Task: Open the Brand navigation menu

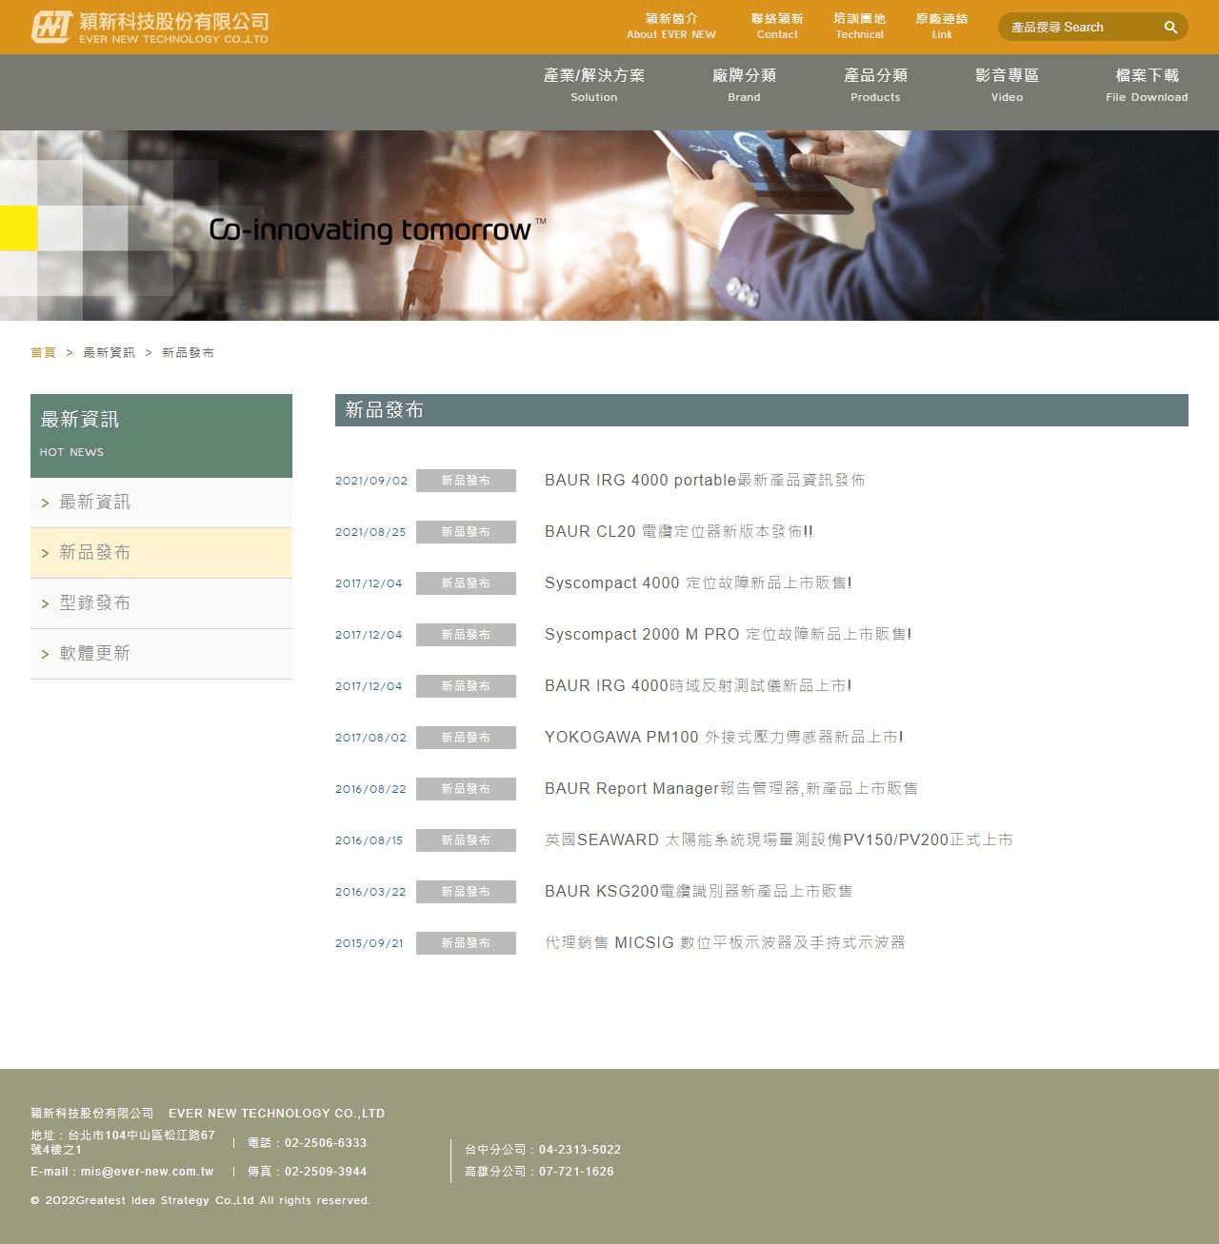Action: [744, 85]
